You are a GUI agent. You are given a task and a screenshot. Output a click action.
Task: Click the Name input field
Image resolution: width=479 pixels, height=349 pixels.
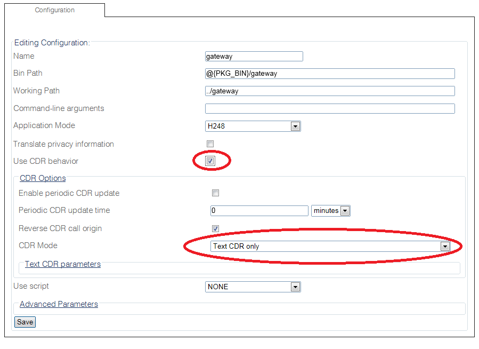[x=254, y=57]
